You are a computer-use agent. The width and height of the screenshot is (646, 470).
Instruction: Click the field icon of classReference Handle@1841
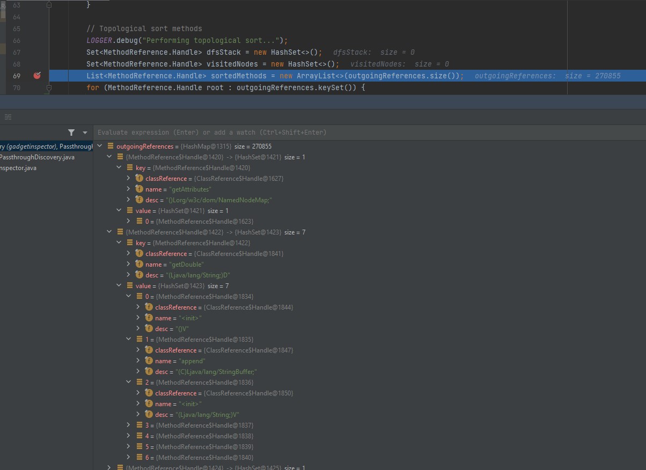[x=140, y=253]
